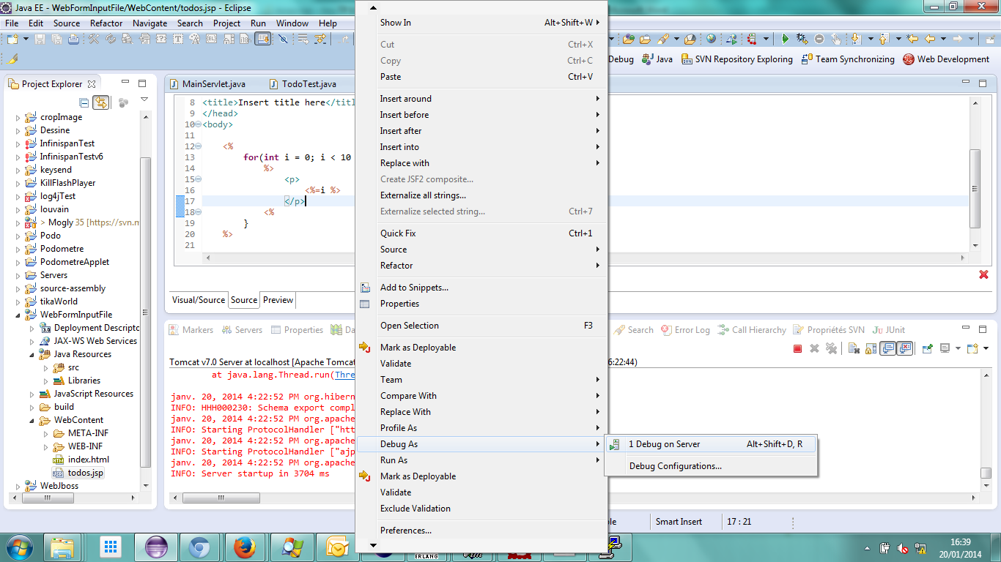The image size is (1001, 562).
Task: Collapse the WebContent folder node
Action: tap(32, 420)
